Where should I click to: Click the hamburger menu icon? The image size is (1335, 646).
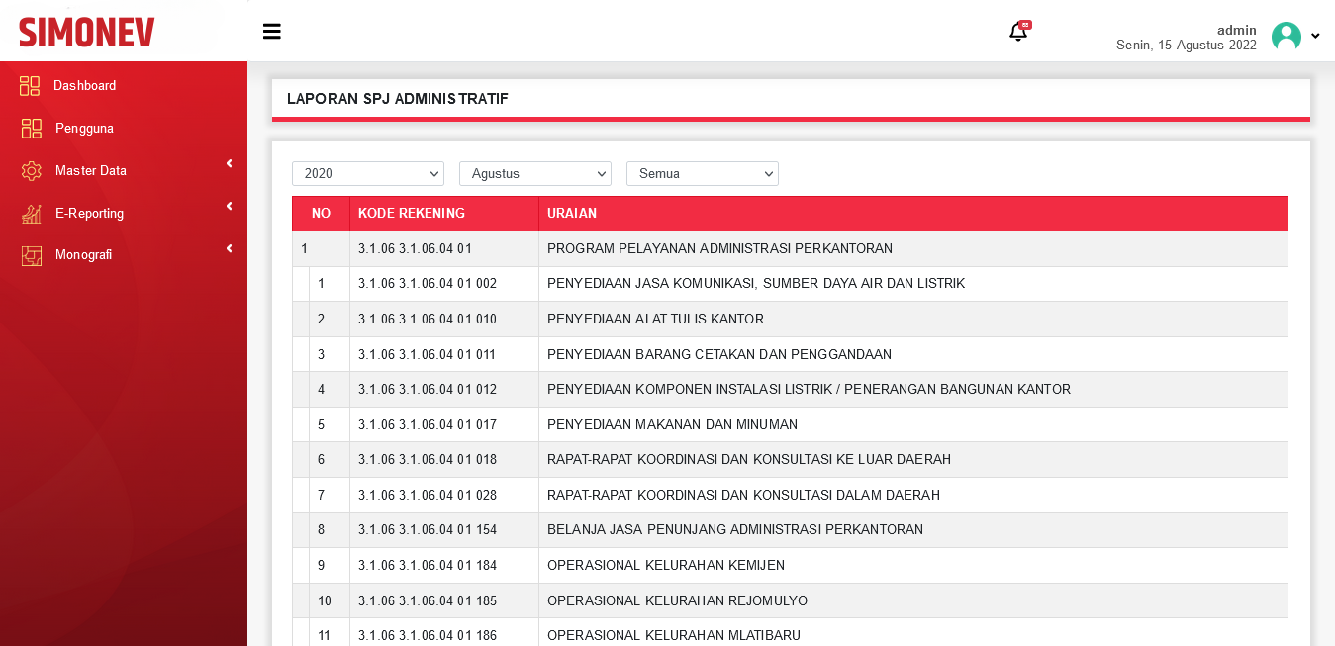pos(271,32)
